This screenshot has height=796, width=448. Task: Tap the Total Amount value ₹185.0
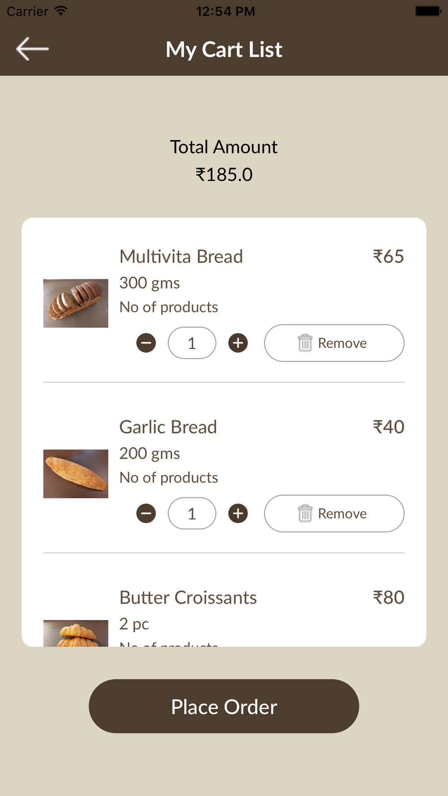(x=224, y=175)
